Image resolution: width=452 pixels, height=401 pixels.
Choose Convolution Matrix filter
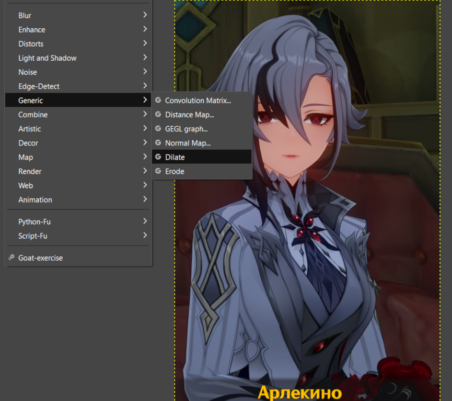tap(202, 100)
